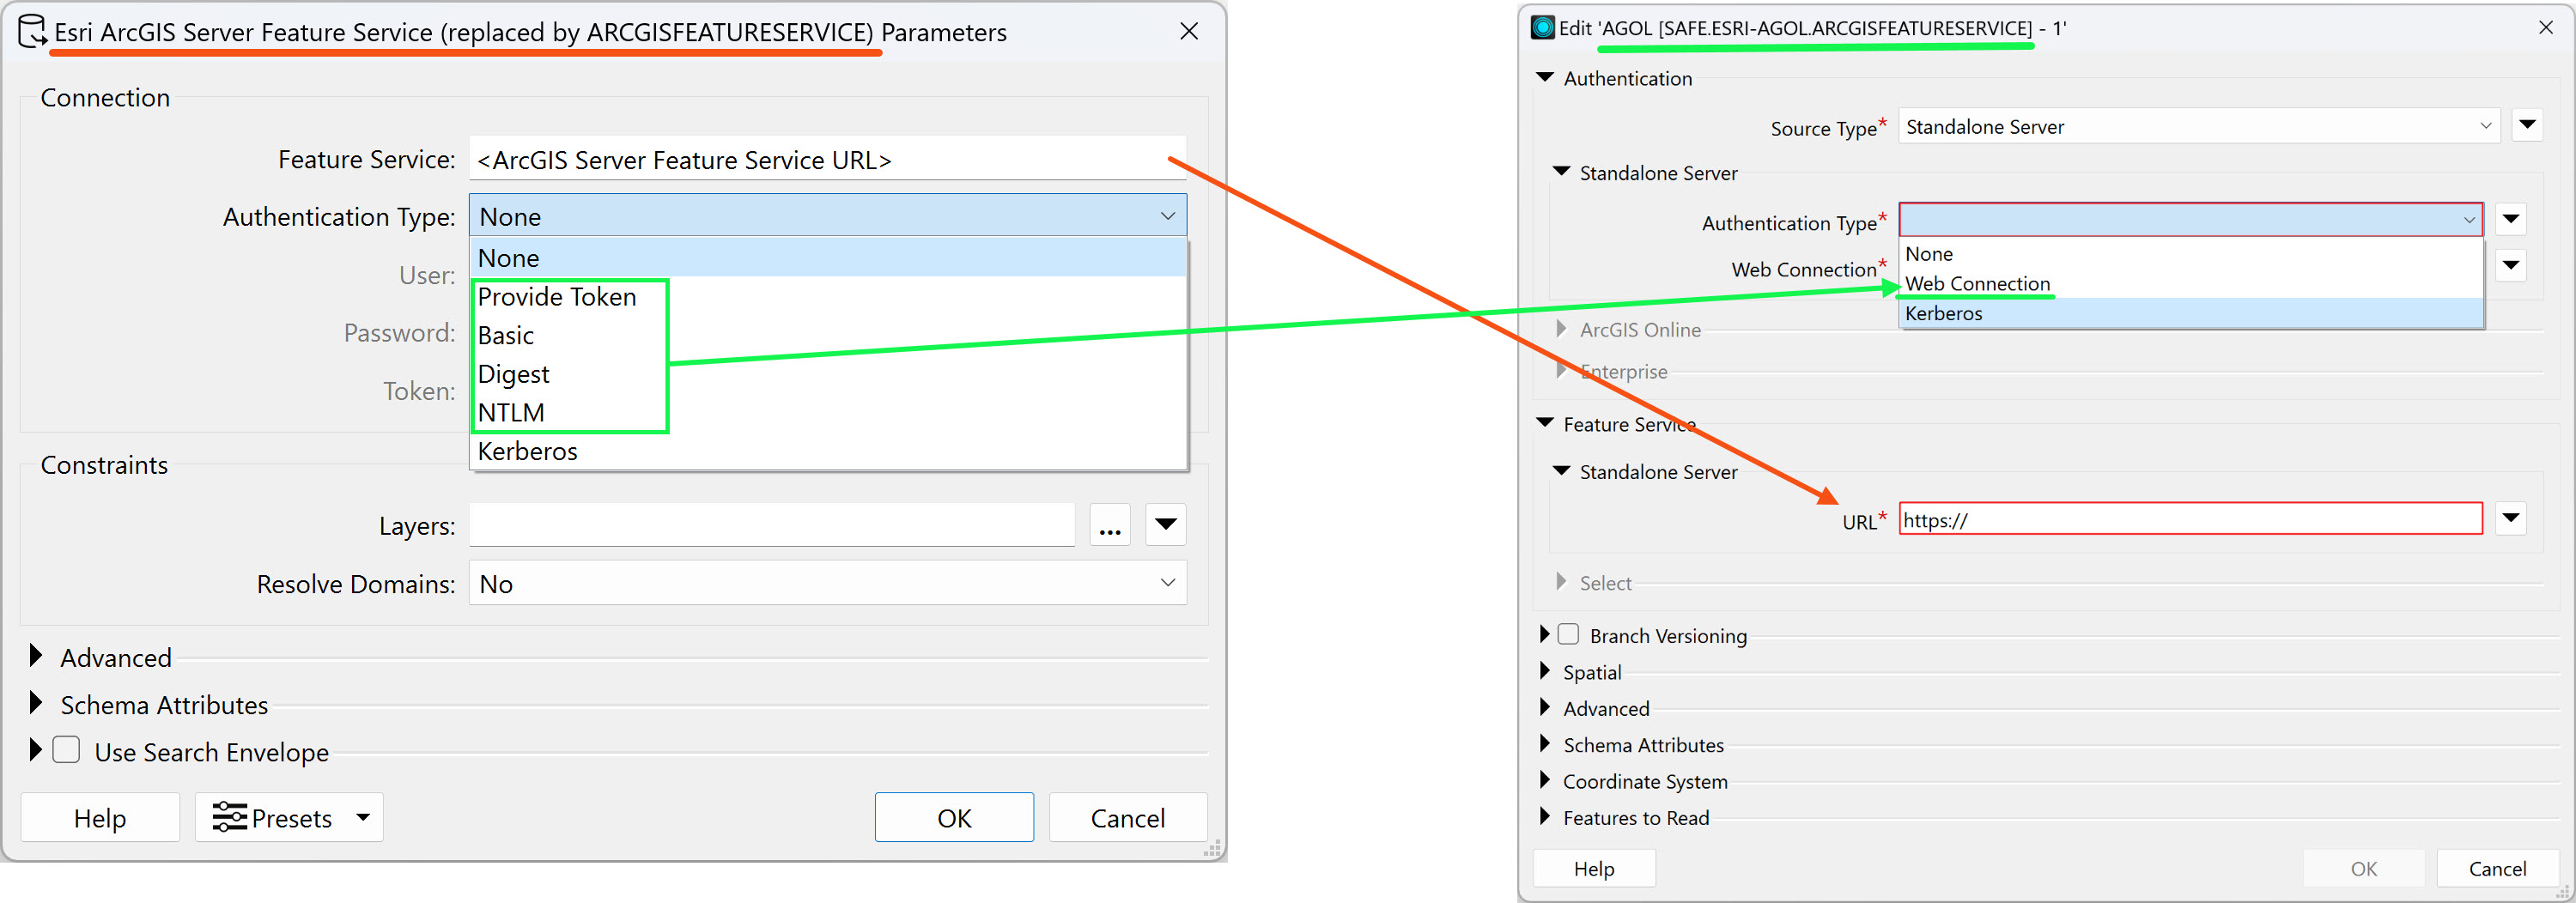Expand the Features to Read section
Image resolution: width=2576 pixels, height=903 pixels.
click(x=1544, y=817)
